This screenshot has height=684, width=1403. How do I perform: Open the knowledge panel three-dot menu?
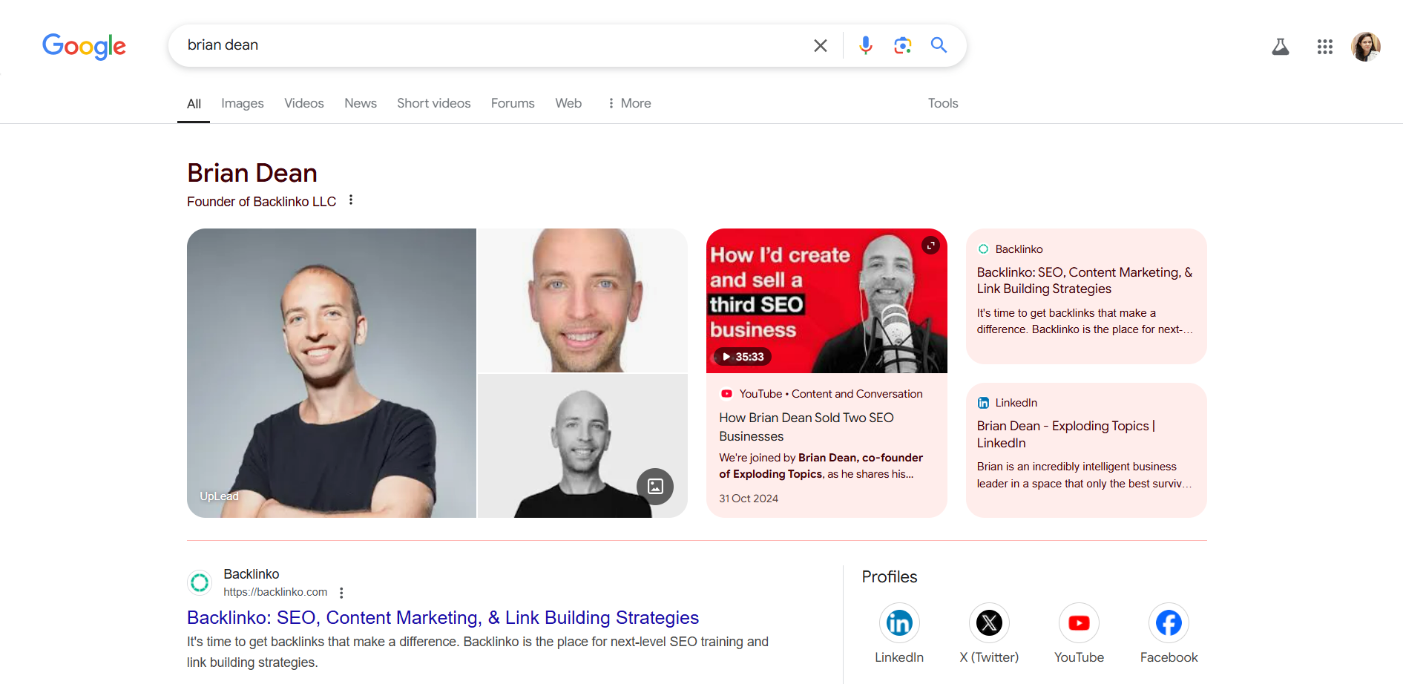(351, 200)
